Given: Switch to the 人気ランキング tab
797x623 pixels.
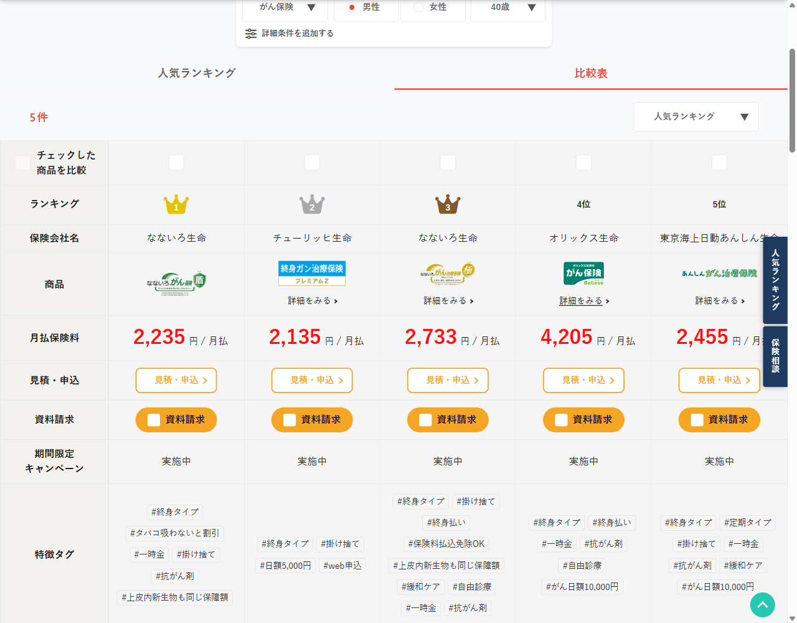Looking at the screenshot, I should coord(197,73).
